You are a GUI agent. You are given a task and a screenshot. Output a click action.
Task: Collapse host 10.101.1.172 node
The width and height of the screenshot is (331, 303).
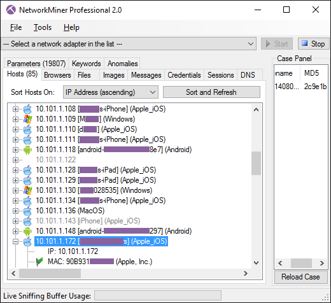(x=15, y=241)
